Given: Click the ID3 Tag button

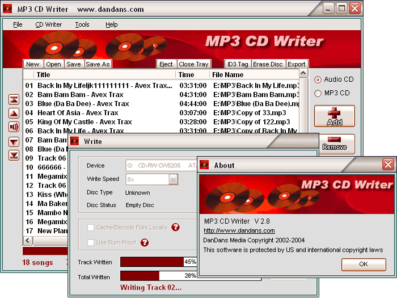Looking at the screenshot, I should pyautogui.click(x=238, y=64).
